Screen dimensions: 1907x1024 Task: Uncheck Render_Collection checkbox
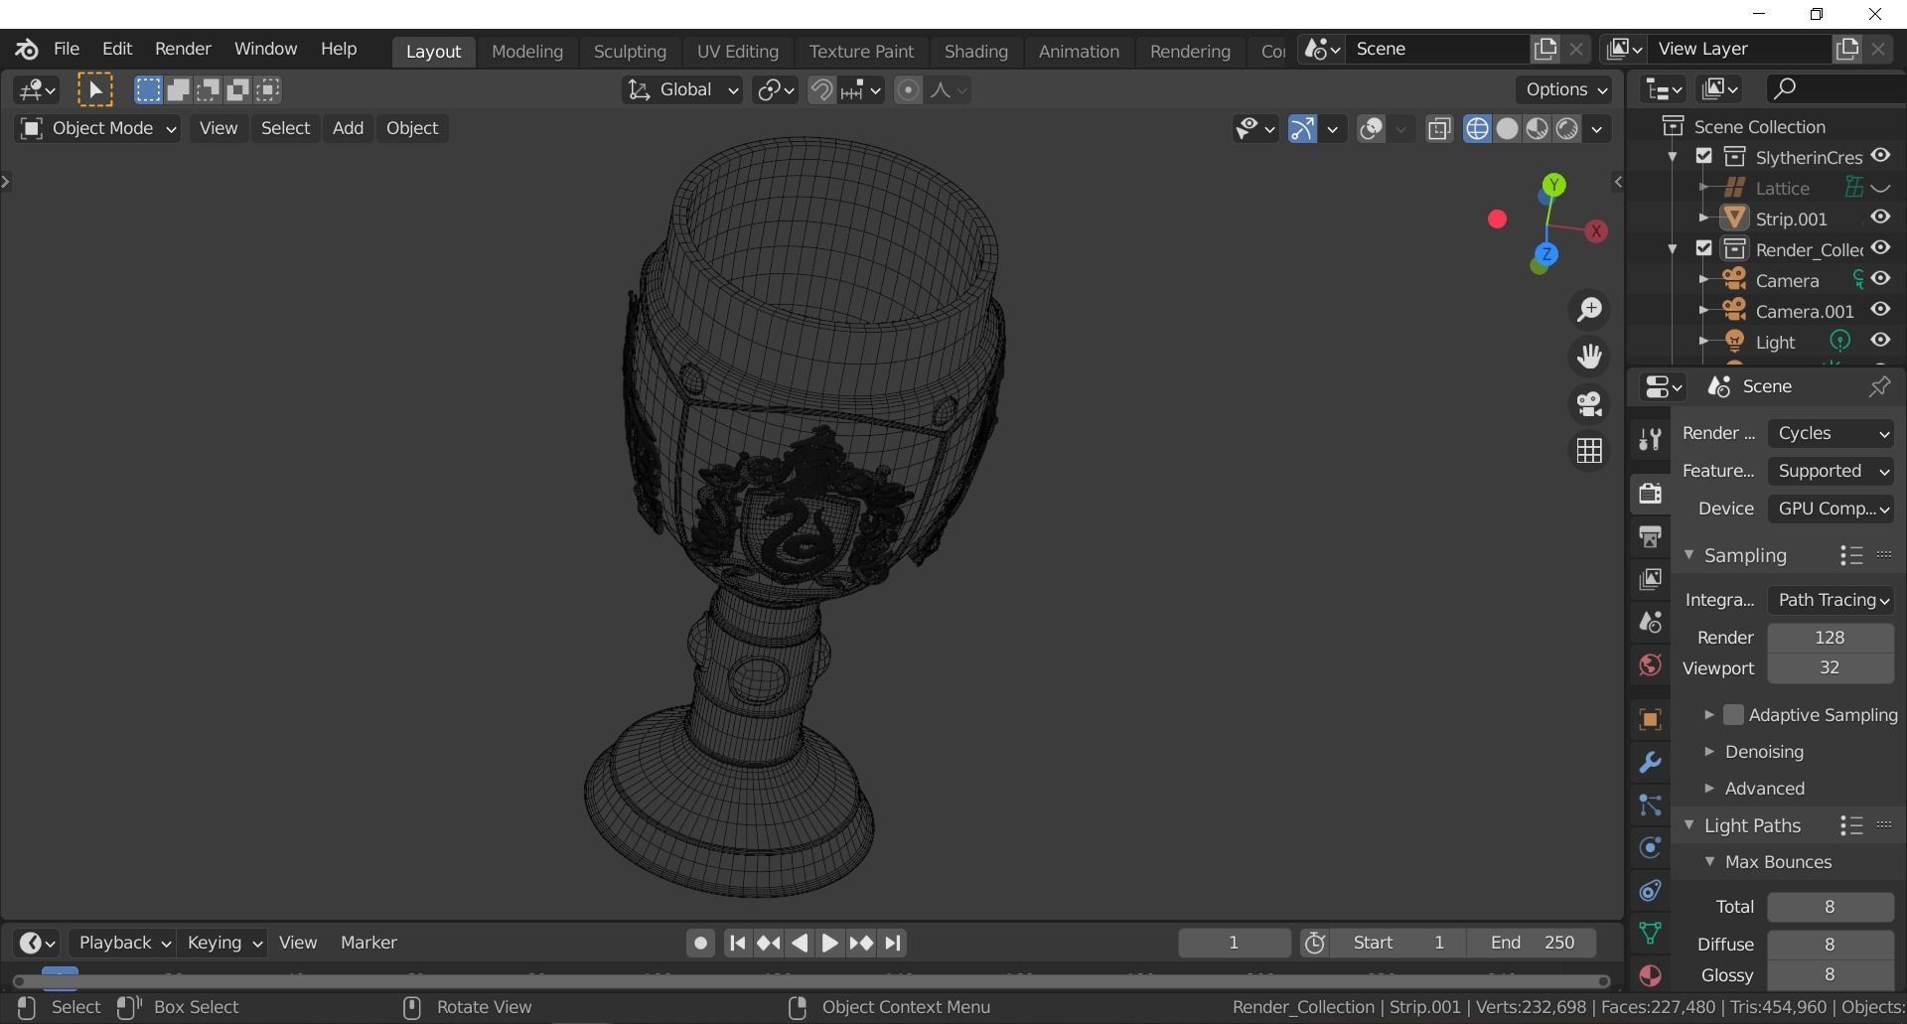(1704, 248)
